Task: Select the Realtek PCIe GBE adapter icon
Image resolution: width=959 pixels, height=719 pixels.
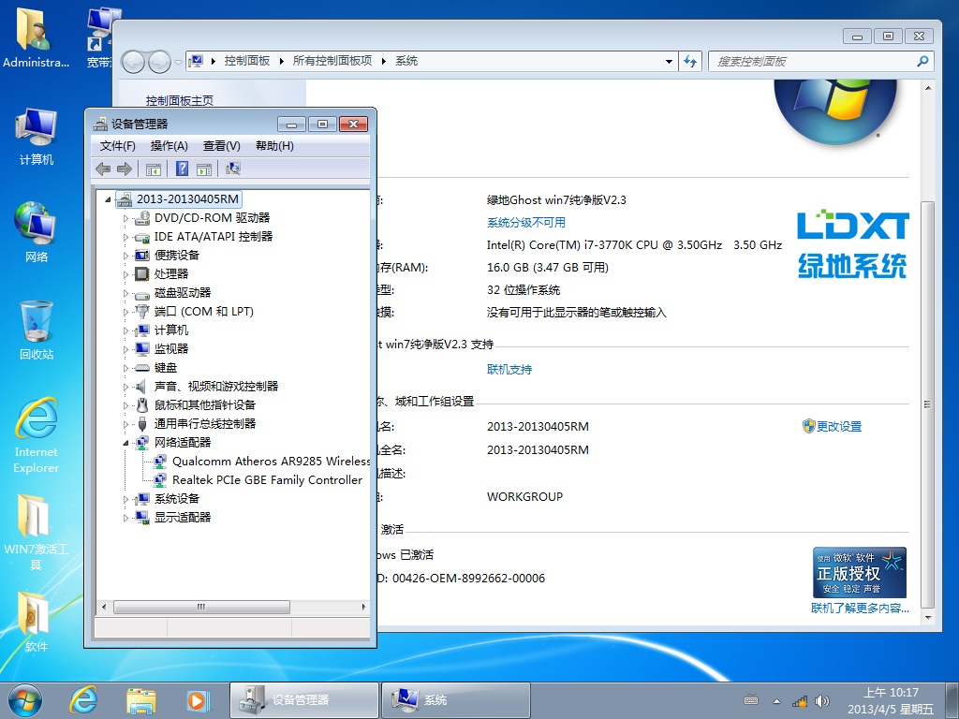Action: click(x=159, y=480)
